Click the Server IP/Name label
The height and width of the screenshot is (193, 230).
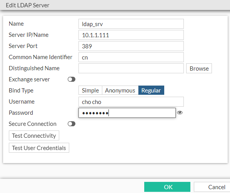(x=28, y=35)
